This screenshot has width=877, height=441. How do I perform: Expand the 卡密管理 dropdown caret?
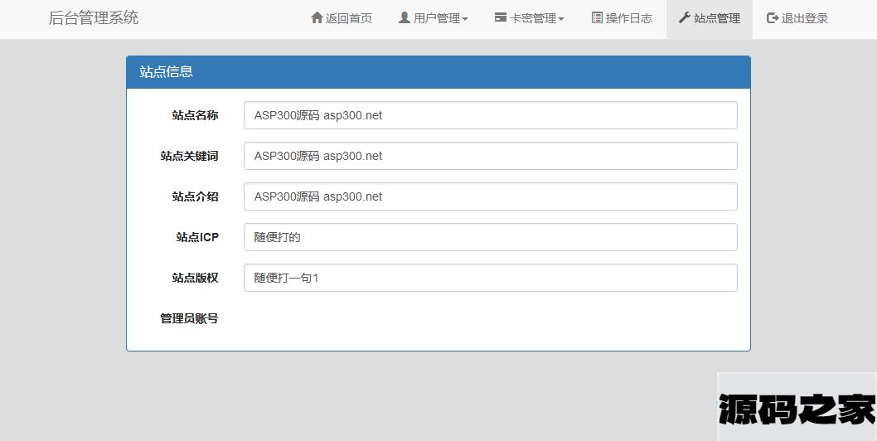coord(561,19)
